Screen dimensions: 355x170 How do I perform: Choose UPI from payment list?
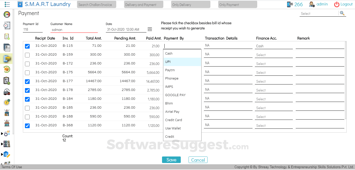[182, 62]
